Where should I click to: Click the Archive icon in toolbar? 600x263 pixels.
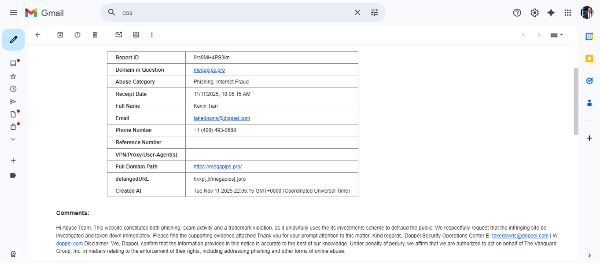pos(60,35)
